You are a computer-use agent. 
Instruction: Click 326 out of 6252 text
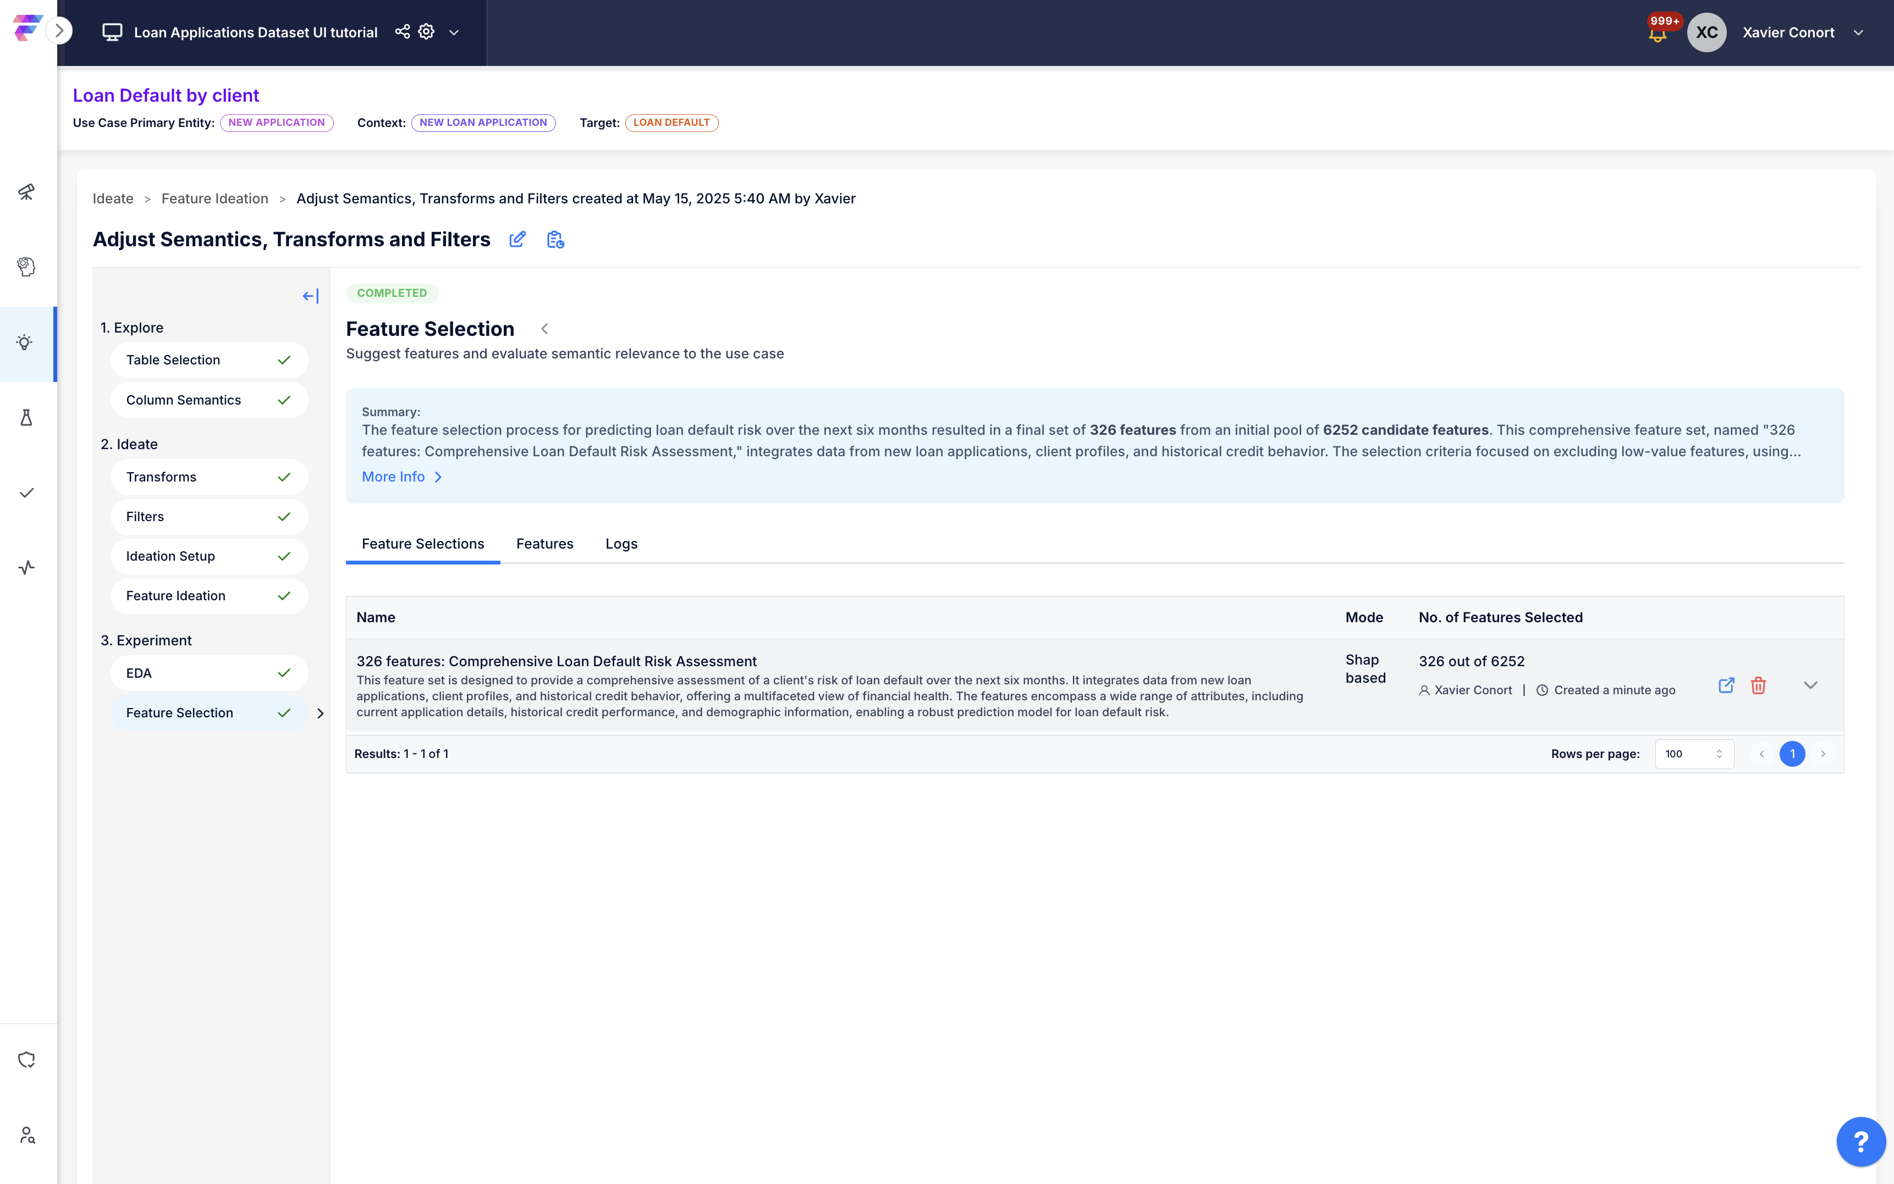1471,662
